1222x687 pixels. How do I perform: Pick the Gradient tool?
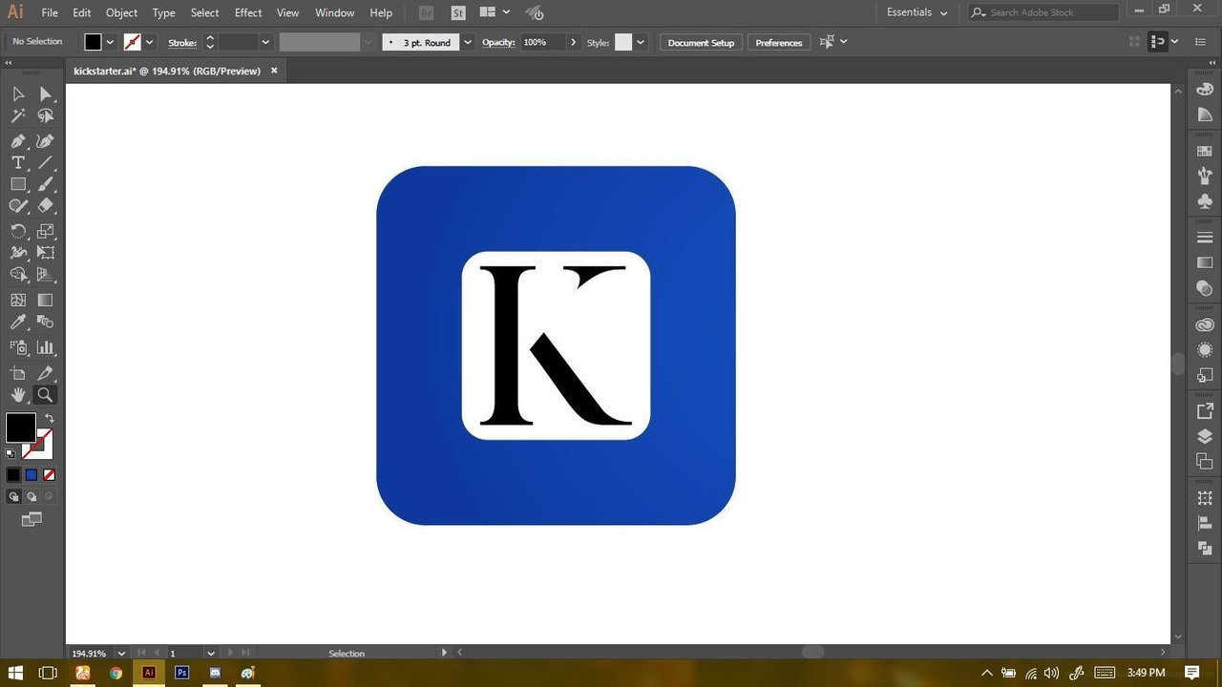(x=45, y=300)
